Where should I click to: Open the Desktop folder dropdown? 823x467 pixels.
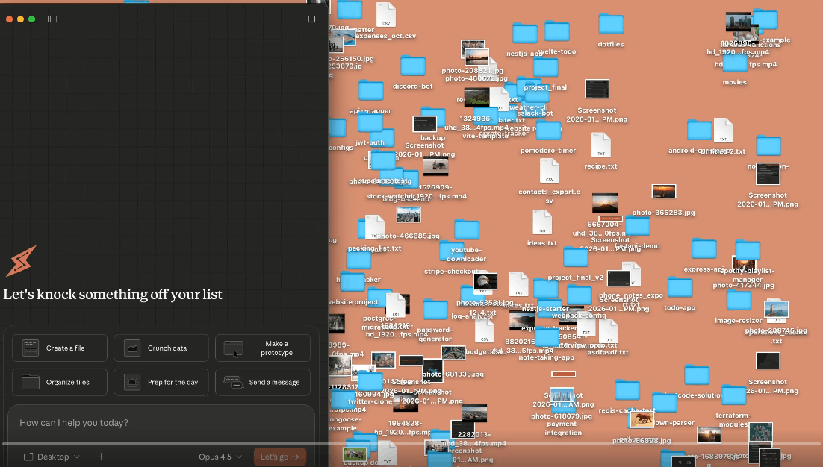pyautogui.click(x=52, y=457)
